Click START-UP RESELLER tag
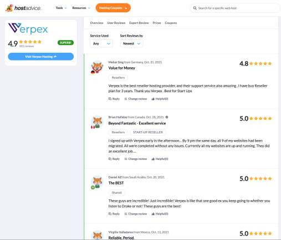The width and height of the screenshot is (281, 240). pyautogui.click(x=148, y=132)
